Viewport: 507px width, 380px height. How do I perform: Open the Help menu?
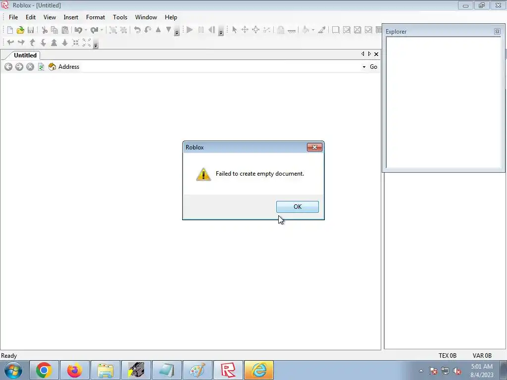tap(171, 17)
